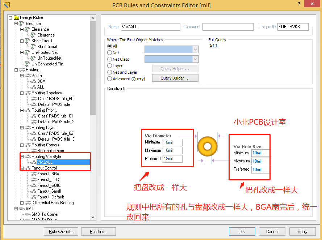This screenshot has width=322, height=240.
Task: Click the help question mark button
Action: coord(298,4)
